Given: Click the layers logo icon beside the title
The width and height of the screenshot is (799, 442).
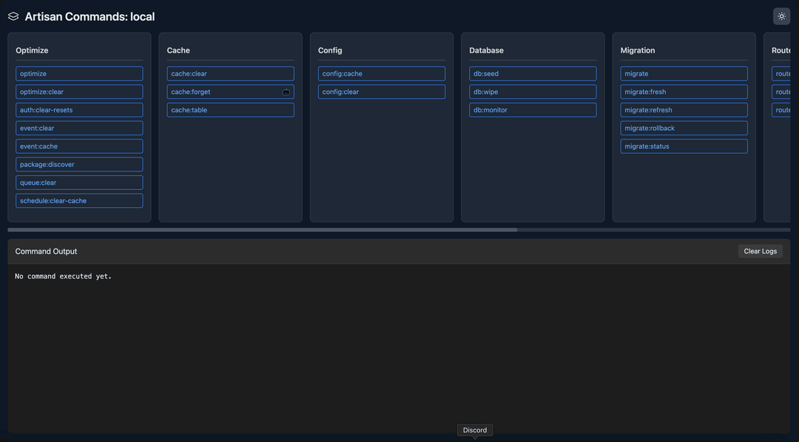Looking at the screenshot, I should [x=13, y=16].
